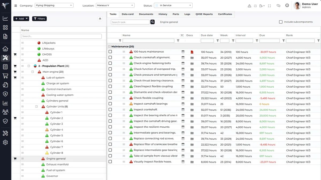Open the Status dropdown showing In Service
This screenshot has height=180, width=321.
tap(173, 5)
